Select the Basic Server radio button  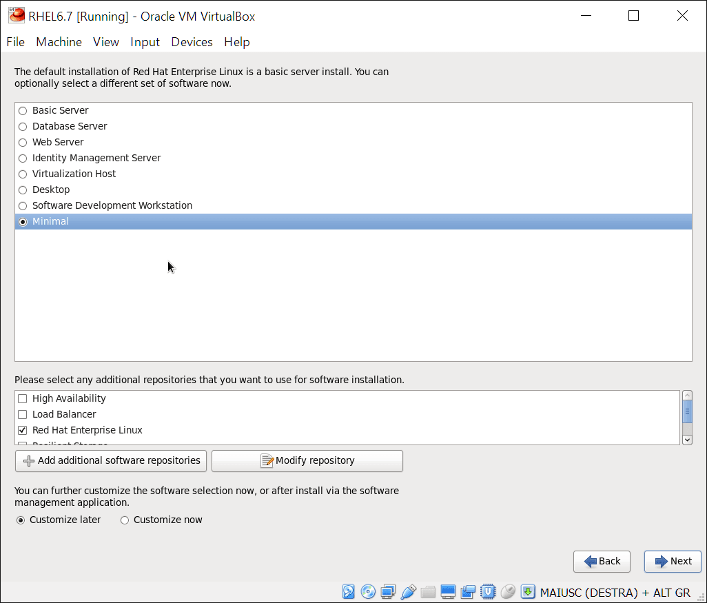23,111
